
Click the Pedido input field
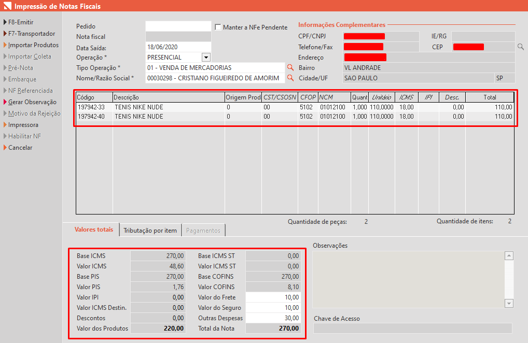coord(178,26)
